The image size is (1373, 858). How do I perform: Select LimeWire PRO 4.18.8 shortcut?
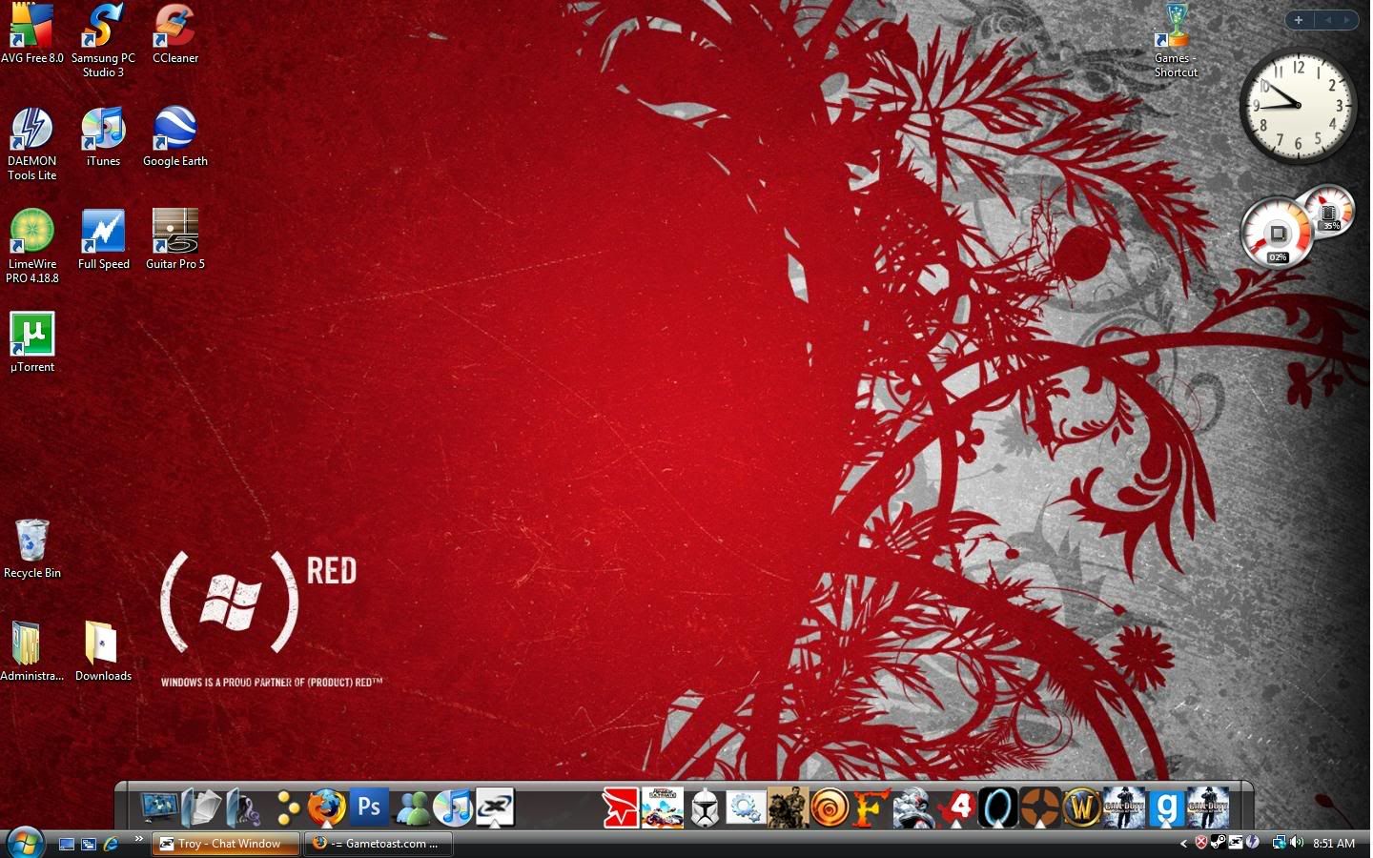pos(31,246)
